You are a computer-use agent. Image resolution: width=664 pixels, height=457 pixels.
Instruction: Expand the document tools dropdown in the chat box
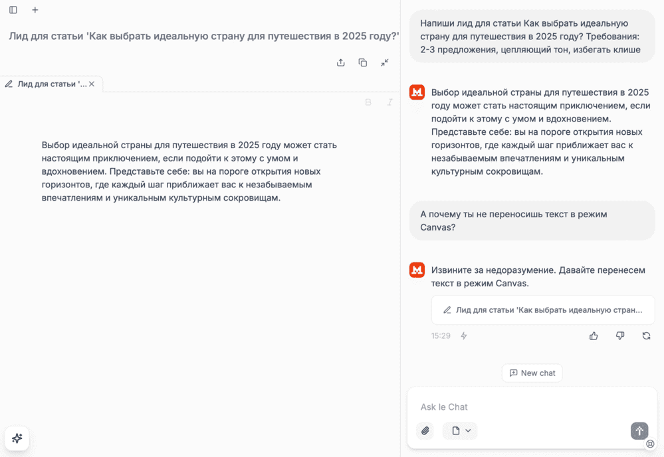tap(461, 430)
